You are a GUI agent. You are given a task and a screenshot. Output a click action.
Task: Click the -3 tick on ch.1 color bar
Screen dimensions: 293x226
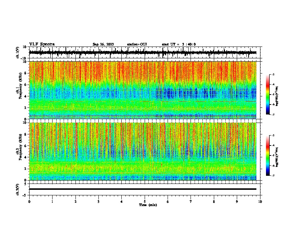tap(273, 74)
